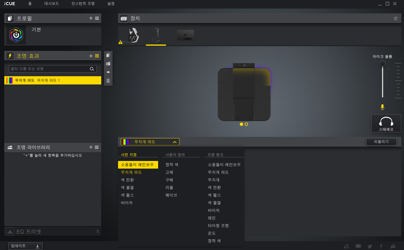Screen dimensions: 404x250
Task: Add a new lighting library item
Action: point(91,147)
